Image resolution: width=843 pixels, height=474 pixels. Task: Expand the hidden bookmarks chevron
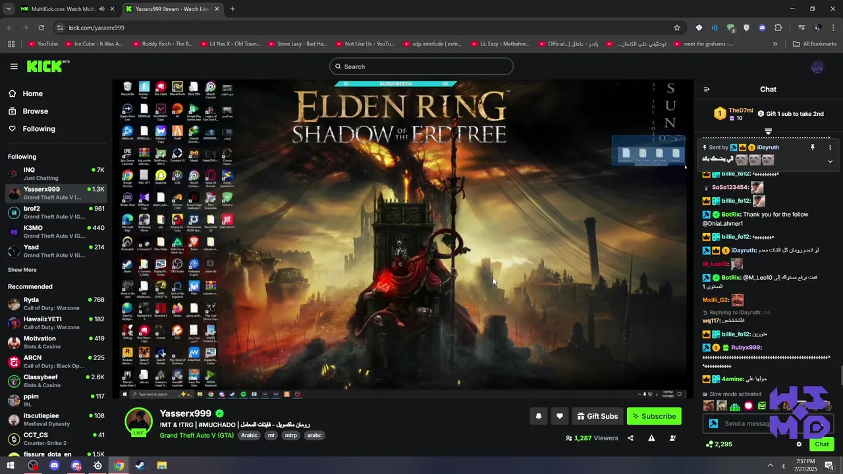775,44
